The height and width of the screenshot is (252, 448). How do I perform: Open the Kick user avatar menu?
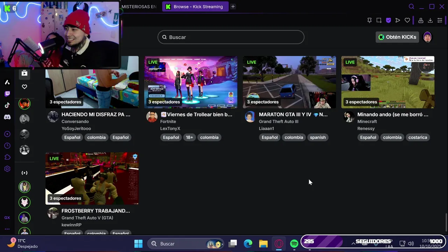click(427, 37)
